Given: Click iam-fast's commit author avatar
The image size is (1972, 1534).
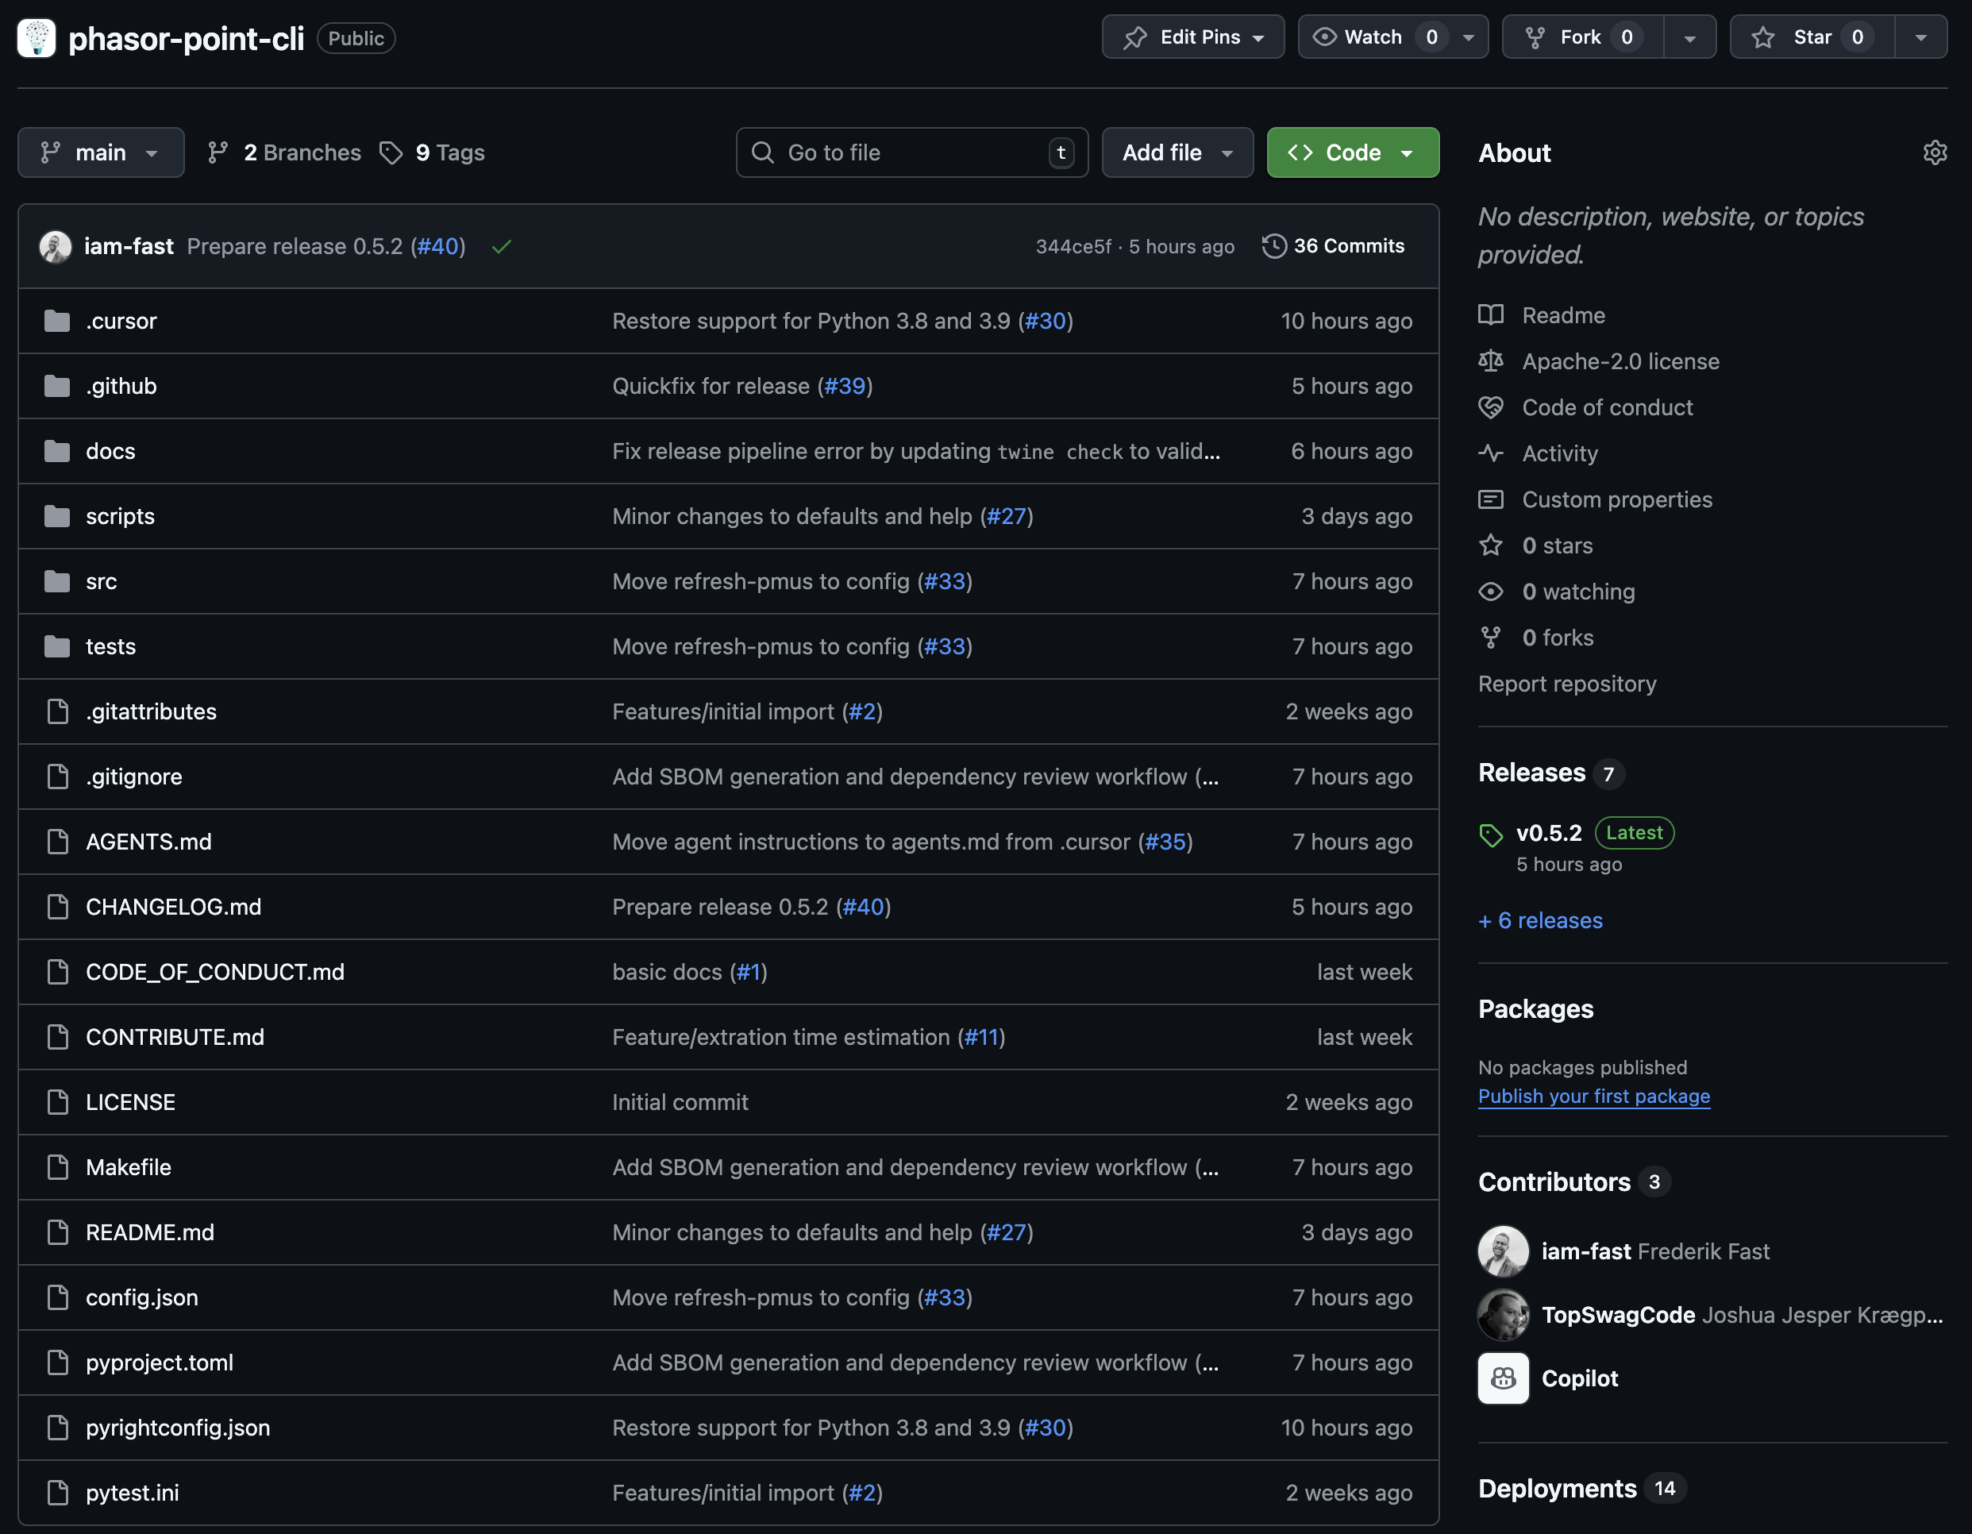Looking at the screenshot, I should pos(55,245).
